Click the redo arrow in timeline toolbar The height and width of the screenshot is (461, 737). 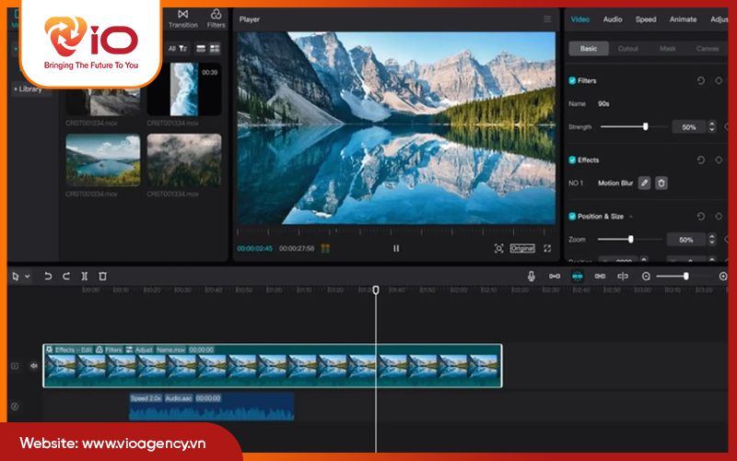click(66, 276)
